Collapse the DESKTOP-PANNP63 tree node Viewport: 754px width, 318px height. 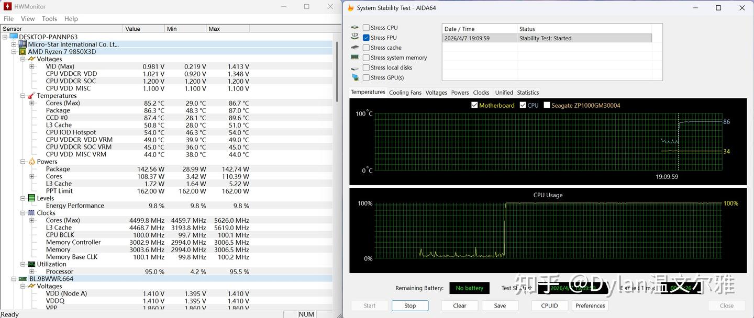[5, 37]
